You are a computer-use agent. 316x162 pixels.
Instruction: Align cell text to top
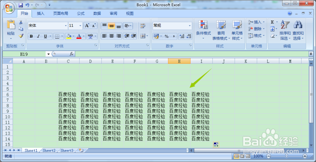pos(104,26)
